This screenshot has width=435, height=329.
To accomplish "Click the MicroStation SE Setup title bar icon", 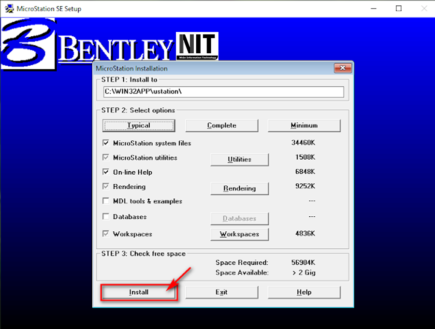I will pyautogui.click(x=9, y=9).
